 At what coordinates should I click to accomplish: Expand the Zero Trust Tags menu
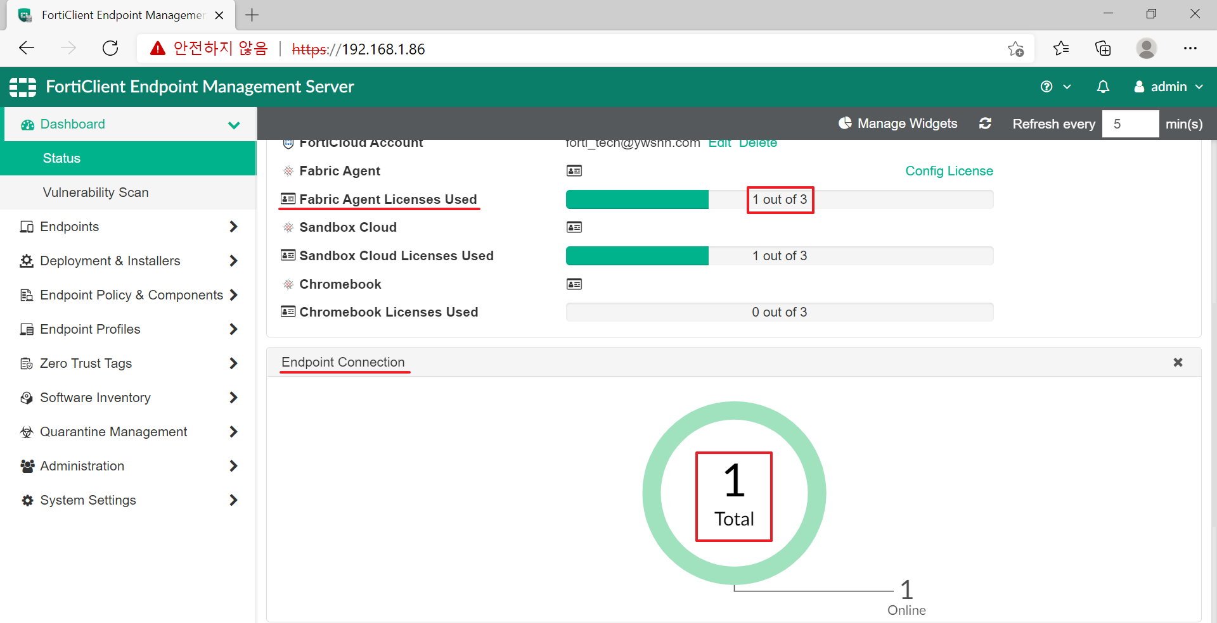pos(128,363)
